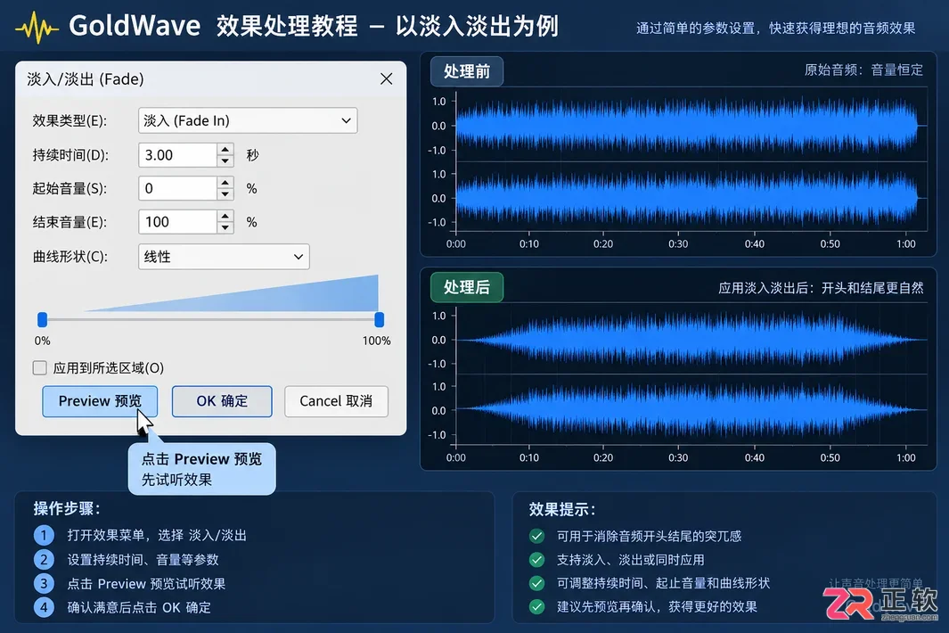Click the bottom channel waveform in 处理后 panel
949x633 pixels.
[x=691, y=410]
